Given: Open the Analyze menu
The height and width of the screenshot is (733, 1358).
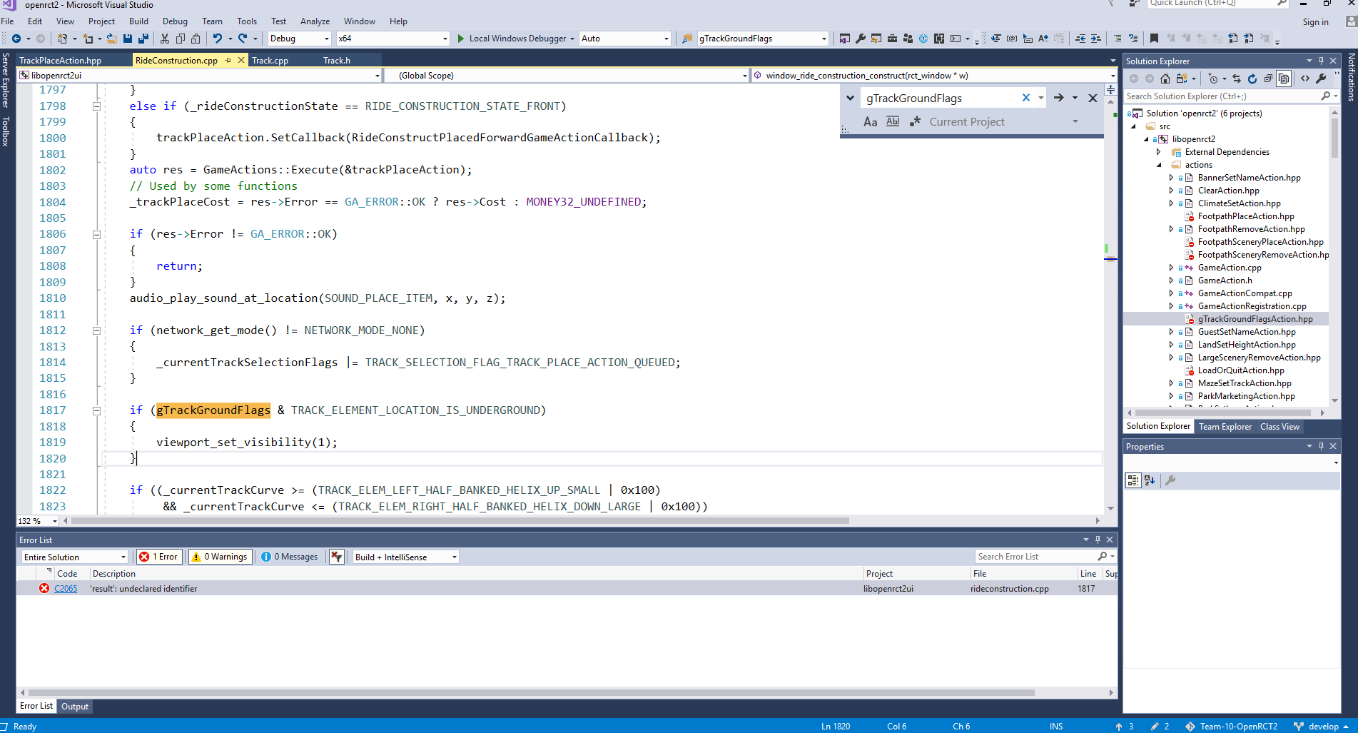Looking at the screenshot, I should [x=315, y=21].
